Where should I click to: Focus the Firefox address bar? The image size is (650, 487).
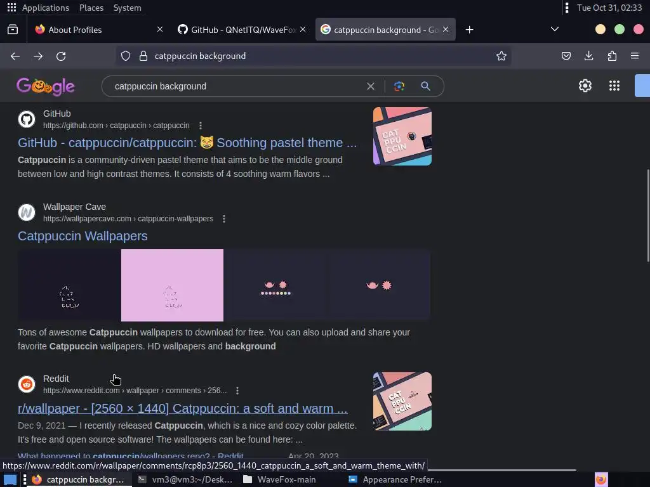pos(313,56)
